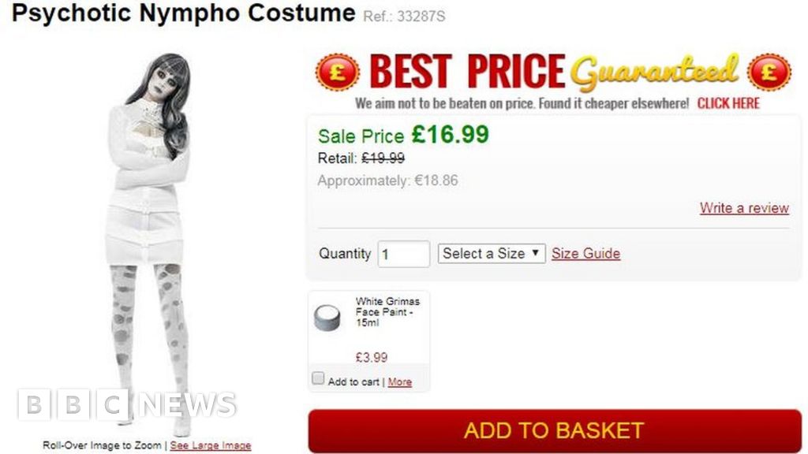Viewport: 808px width, 454px height.
Task: Open the Size Guide link
Action: coord(585,253)
